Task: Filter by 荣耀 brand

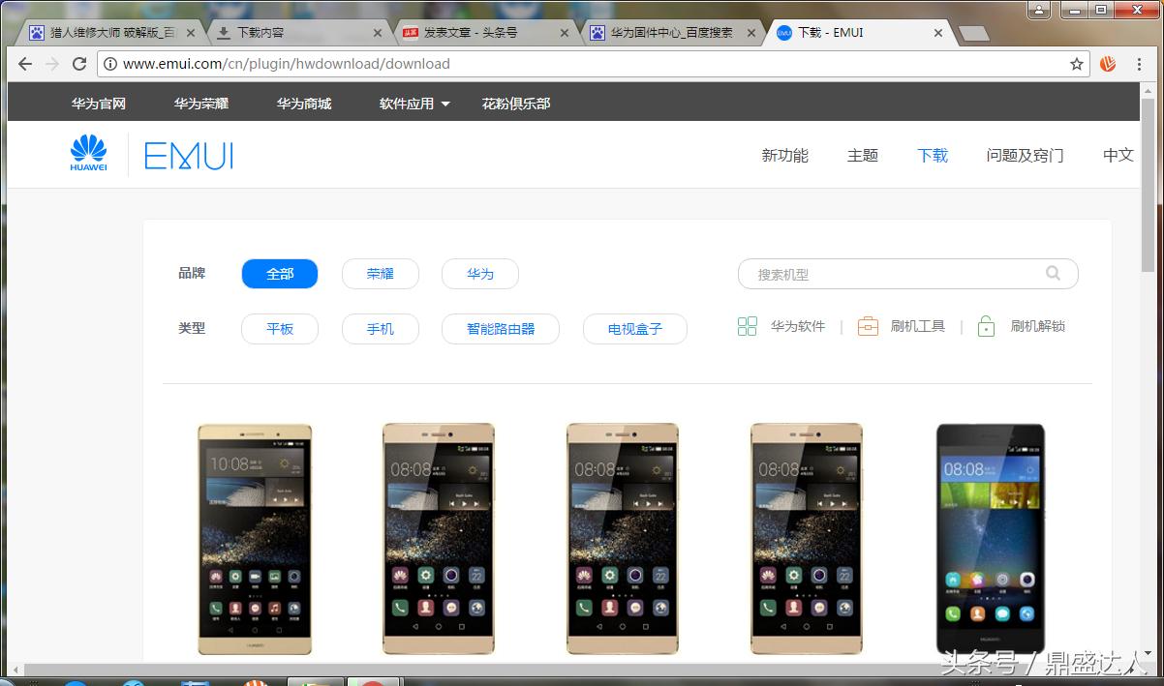Action: pos(380,274)
